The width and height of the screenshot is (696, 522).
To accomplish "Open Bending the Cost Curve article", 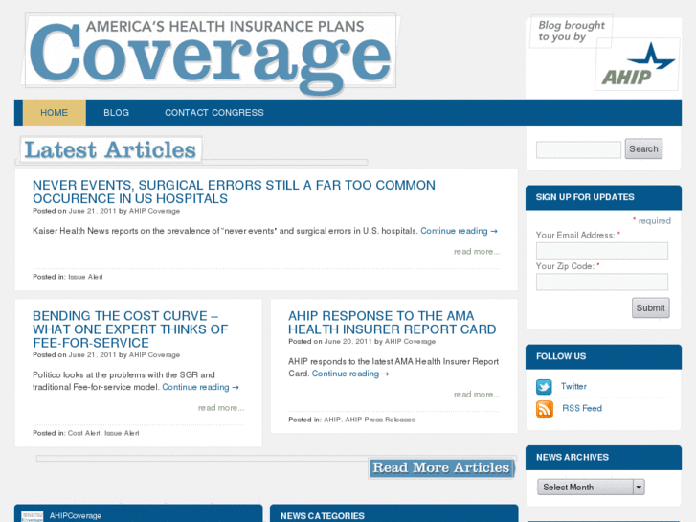I will (130, 329).
